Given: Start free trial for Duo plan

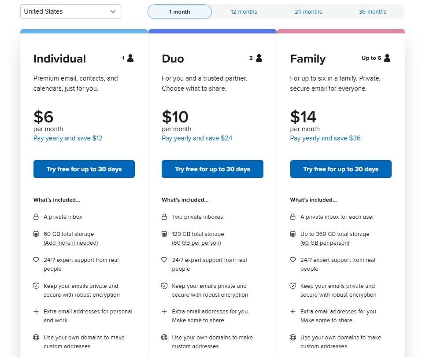Looking at the screenshot, I should 212,169.
